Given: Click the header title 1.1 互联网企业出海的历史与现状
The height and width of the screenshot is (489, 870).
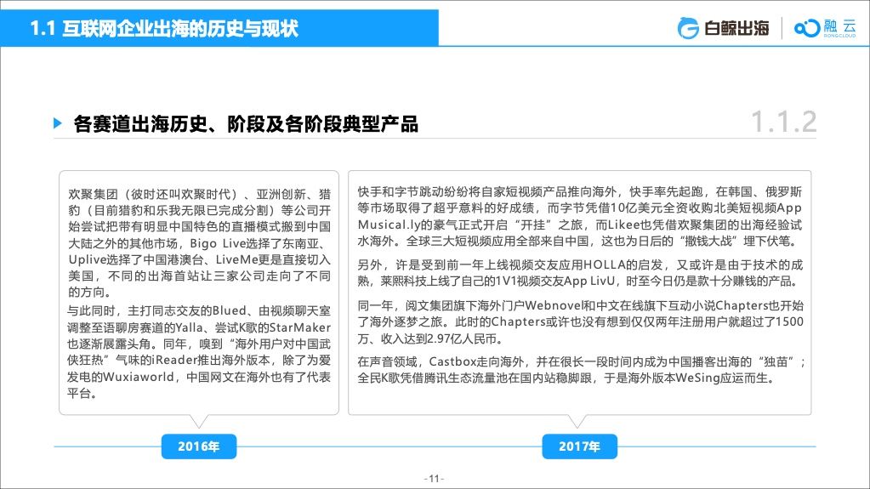Looking at the screenshot, I should pyautogui.click(x=163, y=28).
